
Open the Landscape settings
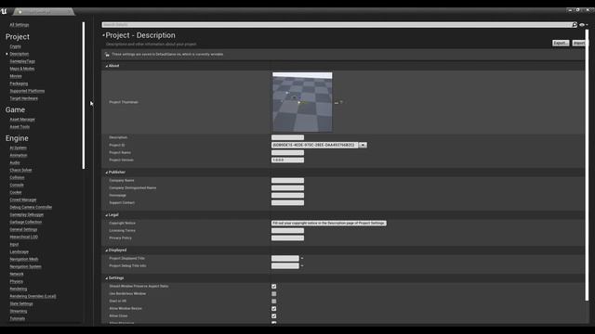pos(20,251)
